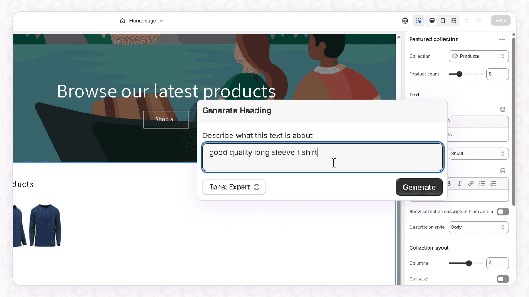Open Featured collection more options menu

tap(502, 39)
